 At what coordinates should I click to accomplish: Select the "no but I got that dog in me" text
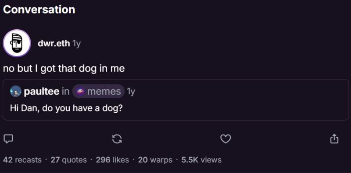[x=64, y=69]
